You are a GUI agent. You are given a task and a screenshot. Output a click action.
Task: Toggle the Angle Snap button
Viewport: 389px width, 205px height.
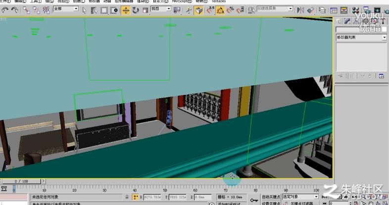tap(220, 10)
